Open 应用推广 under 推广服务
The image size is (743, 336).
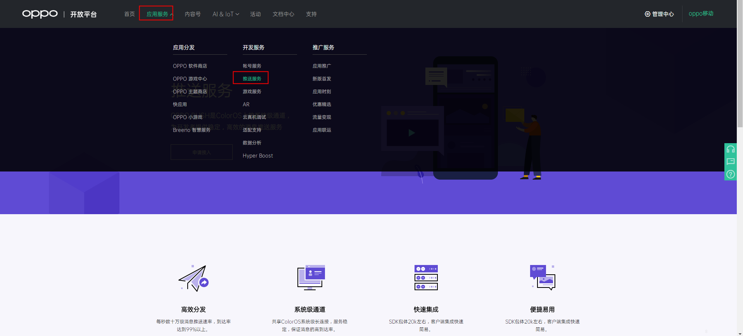[321, 66]
